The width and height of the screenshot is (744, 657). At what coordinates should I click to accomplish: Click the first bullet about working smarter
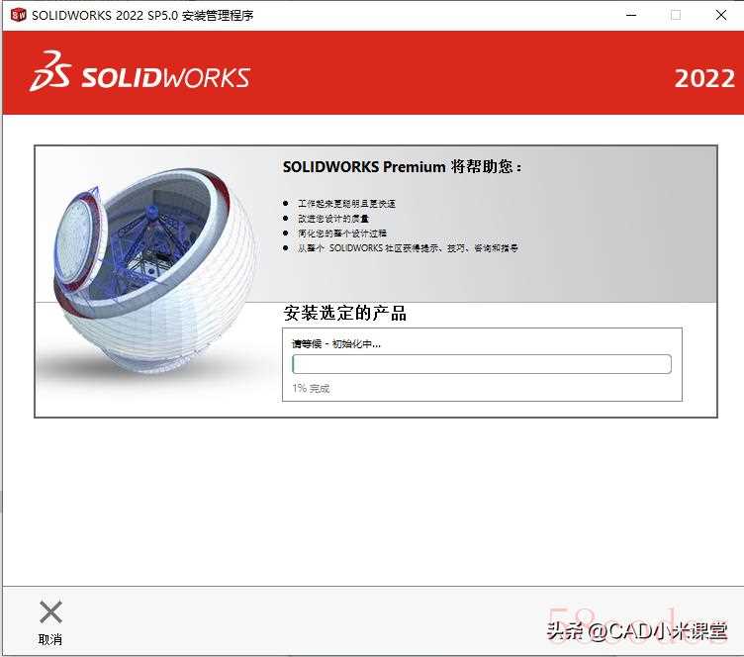[346, 204]
